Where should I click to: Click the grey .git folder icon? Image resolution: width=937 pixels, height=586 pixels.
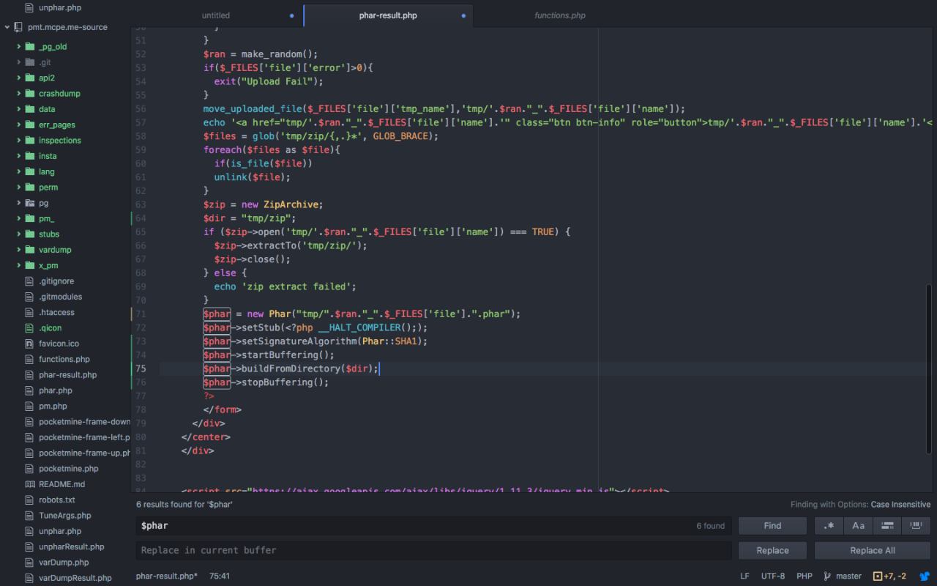tap(30, 62)
